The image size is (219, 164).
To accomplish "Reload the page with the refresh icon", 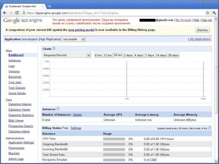I will pyautogui.click(x=17, y=13).
